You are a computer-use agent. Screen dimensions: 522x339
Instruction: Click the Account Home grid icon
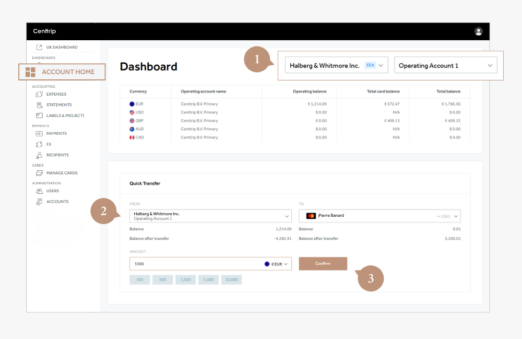coord(30,72)
